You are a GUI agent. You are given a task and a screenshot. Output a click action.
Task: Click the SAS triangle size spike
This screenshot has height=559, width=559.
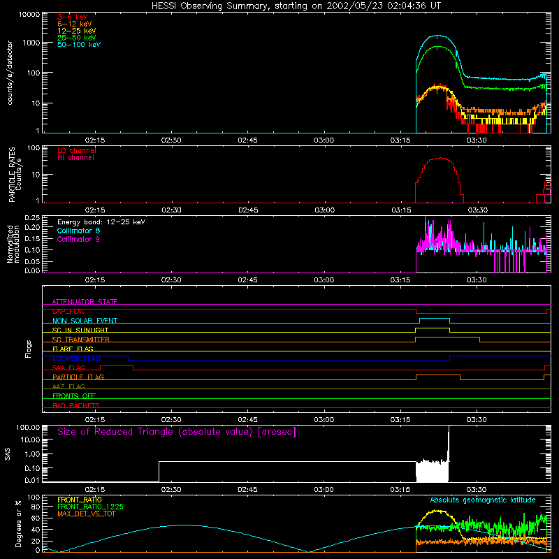[x=449, y=442]
